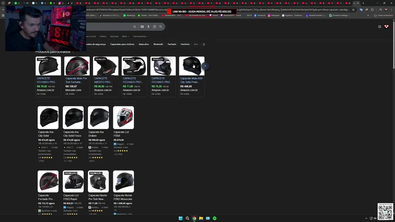Open the R$ 85,60 Capacete Aberto Pro ad

tap(106, 76)
